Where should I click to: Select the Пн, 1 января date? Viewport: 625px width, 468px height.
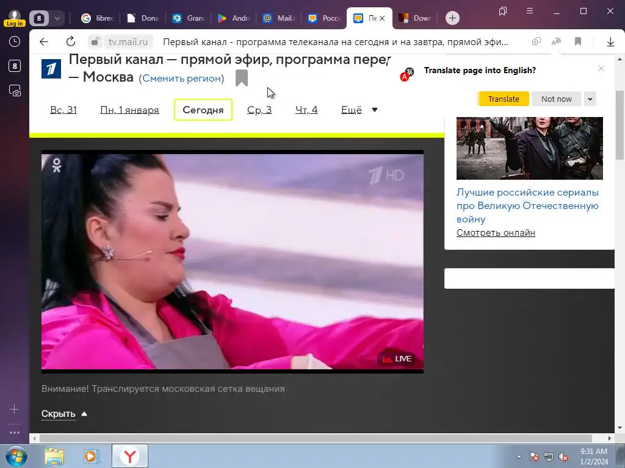click(129, 110)
